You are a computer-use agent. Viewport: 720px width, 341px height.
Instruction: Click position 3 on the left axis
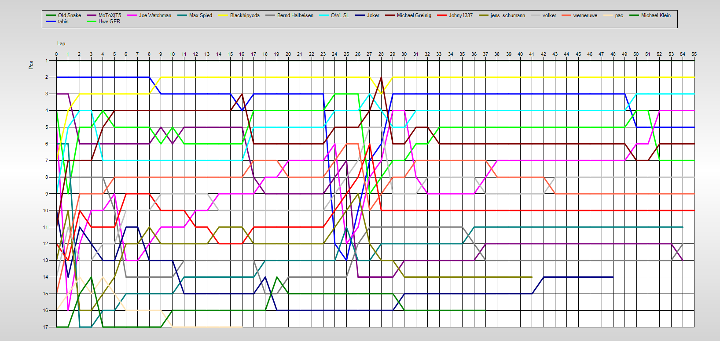point(47,94)
